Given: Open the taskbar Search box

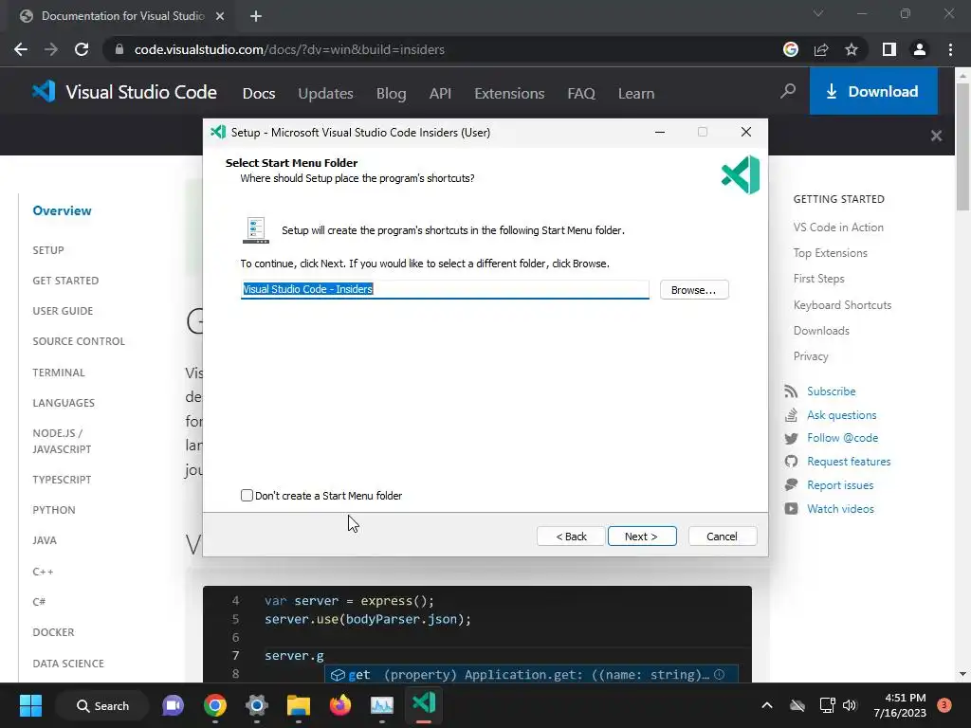Looking at the screenshot, I should click(102, 705).
